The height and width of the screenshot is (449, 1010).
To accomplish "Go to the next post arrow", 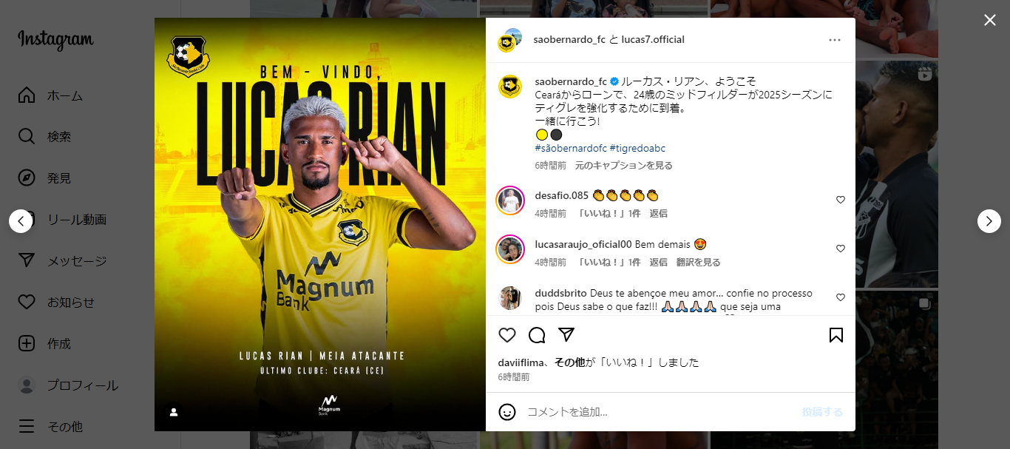I will coord(989,221).
